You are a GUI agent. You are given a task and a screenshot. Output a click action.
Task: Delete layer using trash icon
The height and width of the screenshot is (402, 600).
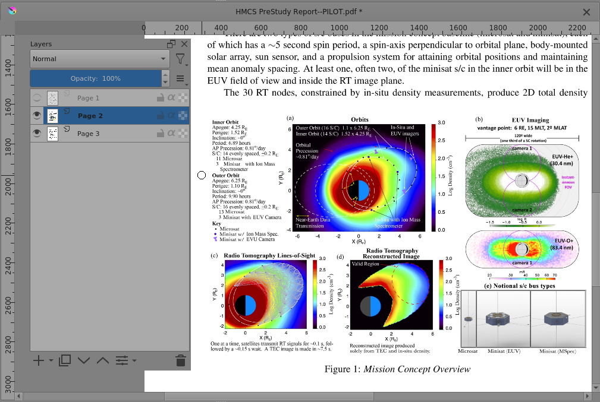click(181, 360)
